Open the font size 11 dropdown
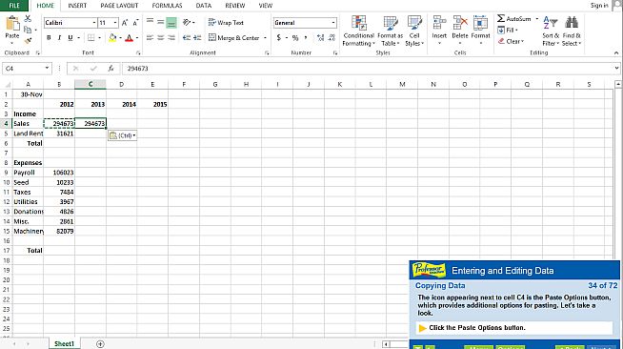This screenshot has height=349, width=623. [x=115, y=23]
